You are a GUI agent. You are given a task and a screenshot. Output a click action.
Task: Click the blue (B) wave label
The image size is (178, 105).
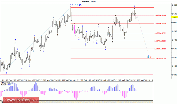[x=81, y=5]
